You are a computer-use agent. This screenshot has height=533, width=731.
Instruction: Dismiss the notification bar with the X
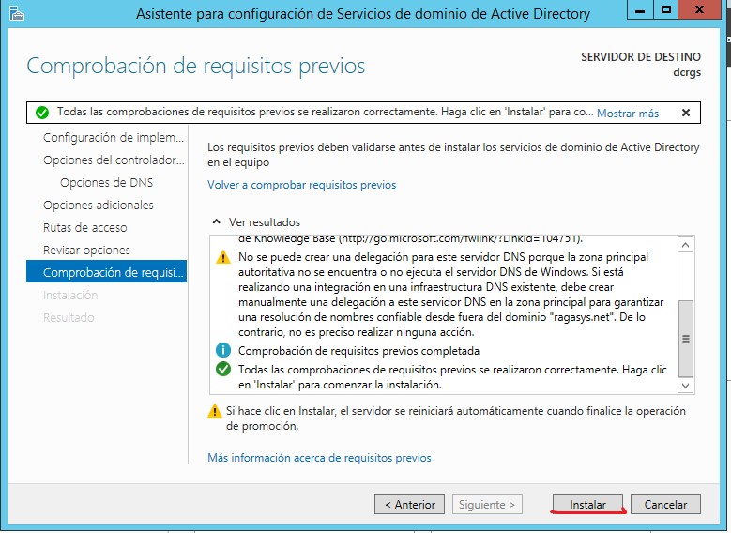(x=686, y=113)
